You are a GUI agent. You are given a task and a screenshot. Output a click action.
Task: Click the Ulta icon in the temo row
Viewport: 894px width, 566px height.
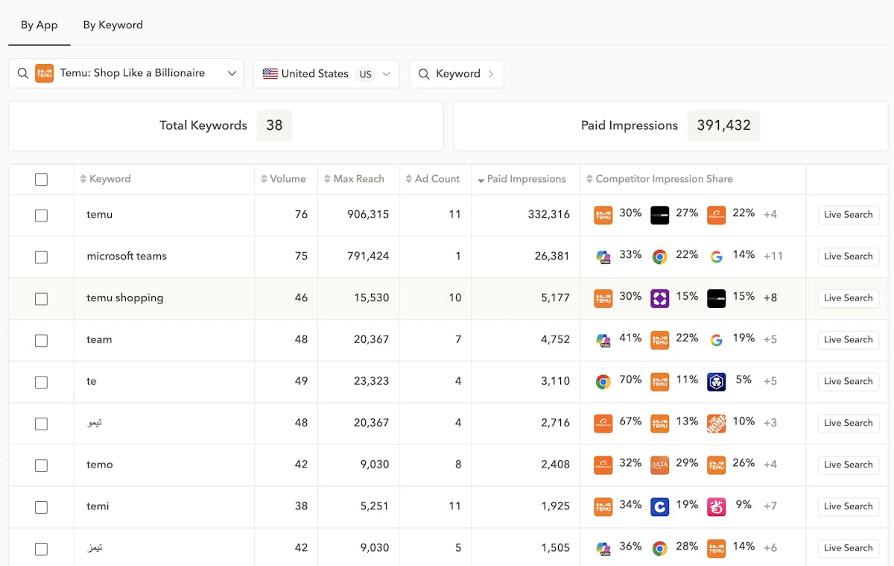tap(659, 465)
